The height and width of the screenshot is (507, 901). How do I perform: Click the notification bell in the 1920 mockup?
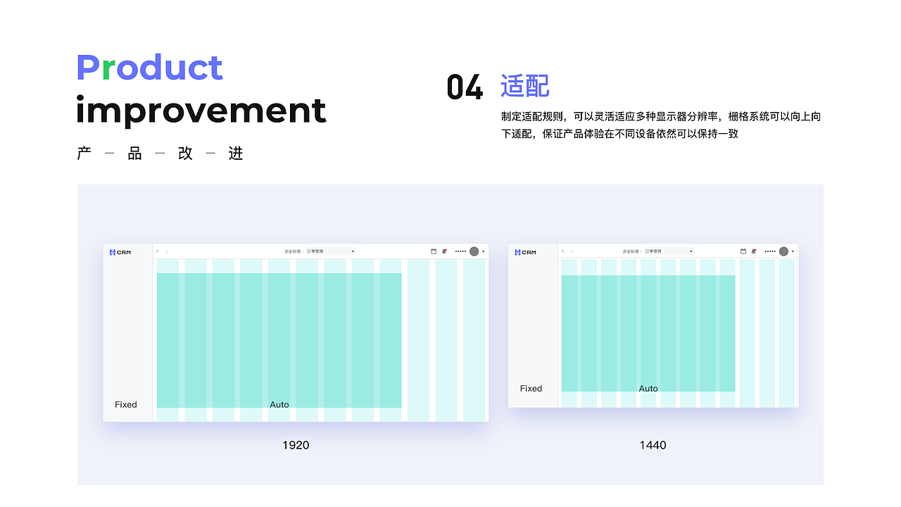click(445, 251)
